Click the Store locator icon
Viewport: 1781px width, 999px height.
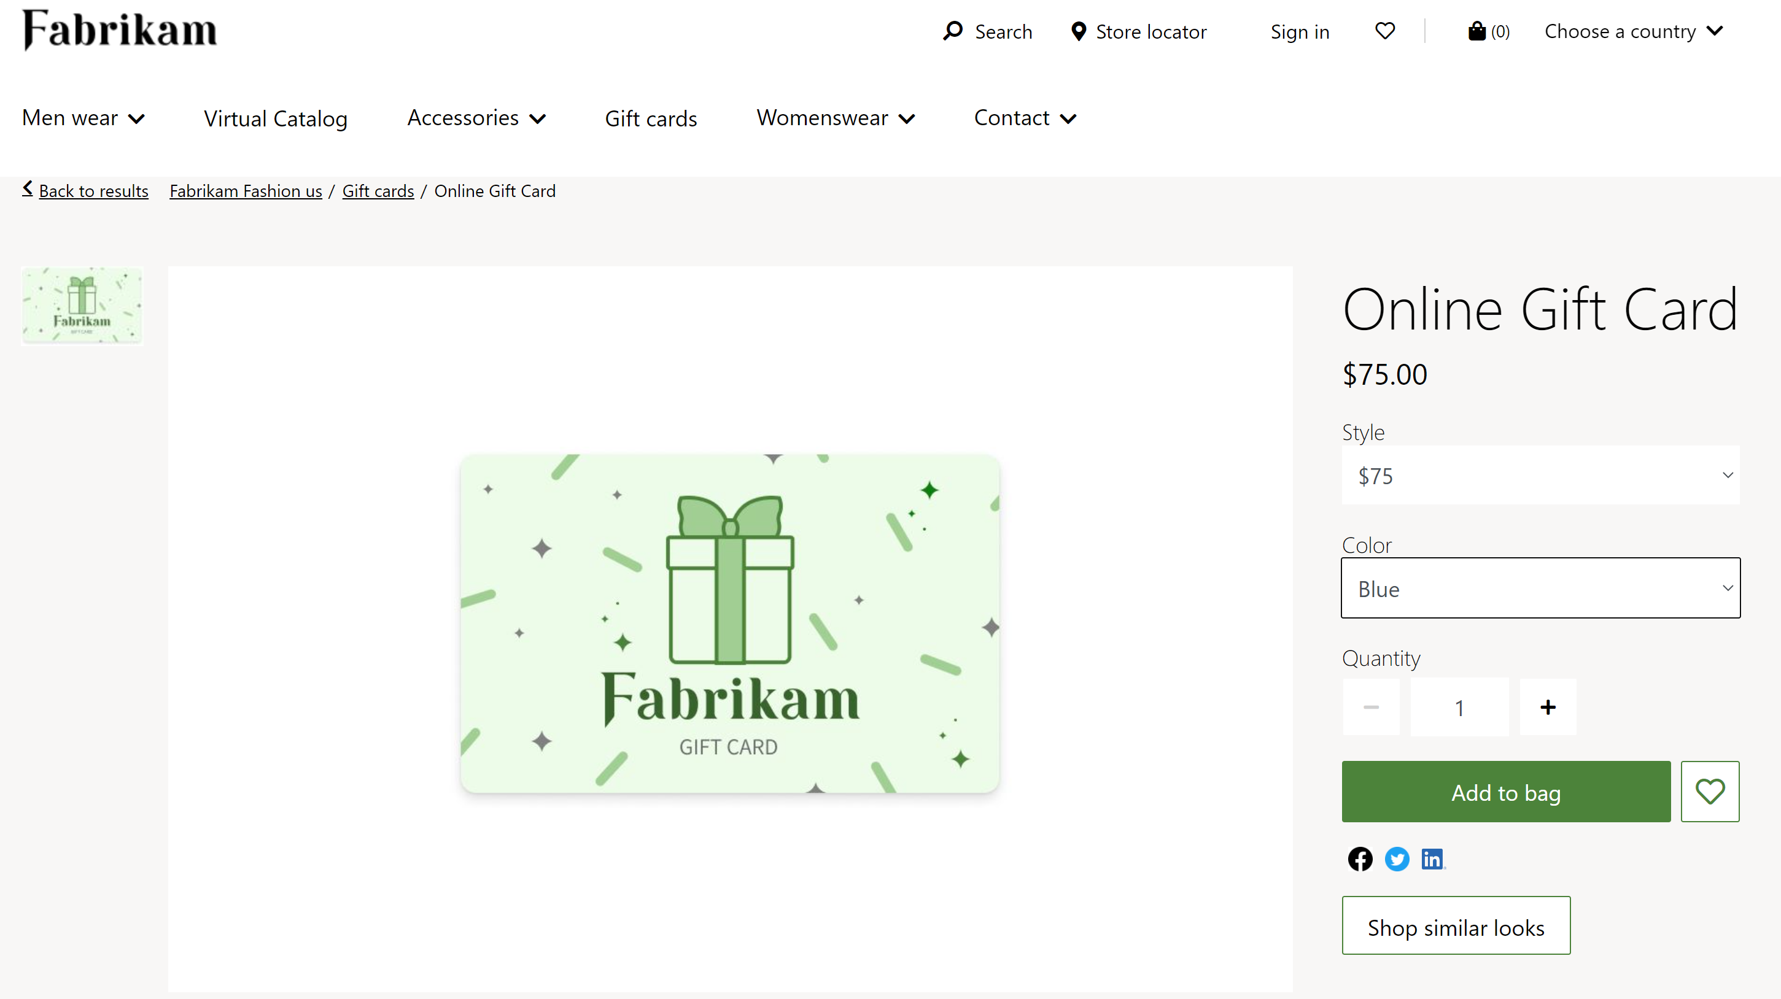pyautogui.click(x=1077, y=31)
